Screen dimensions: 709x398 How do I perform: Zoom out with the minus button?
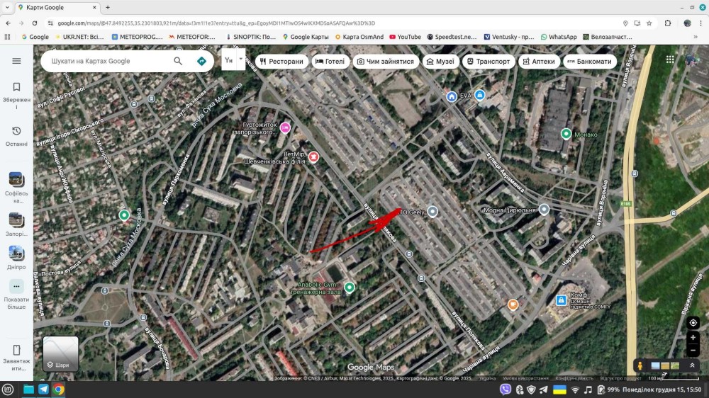(x=693, y=351)
